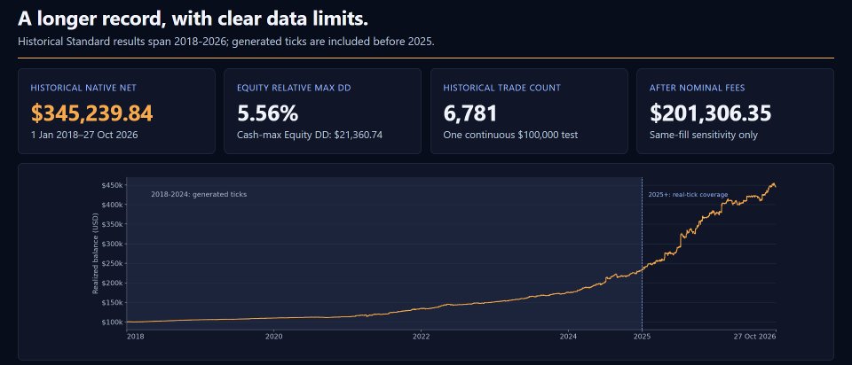Click the 6,781 historical trade count value
Screen dimensions: 852x365
(x=470, y=113)
